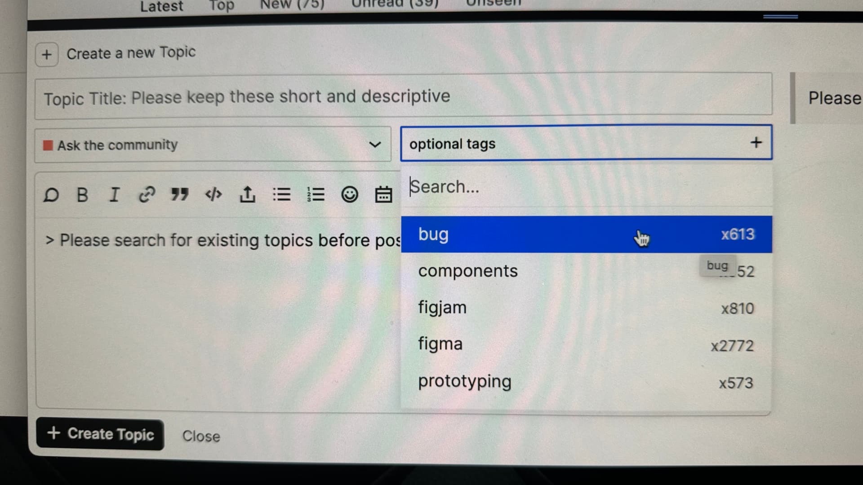
Task: Click the plus icon next to tags
Action: coord(756,142)
